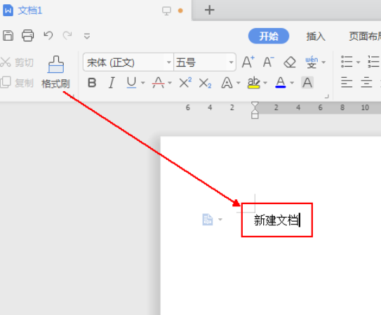Toggle Italic formatting

pos(112,83)
